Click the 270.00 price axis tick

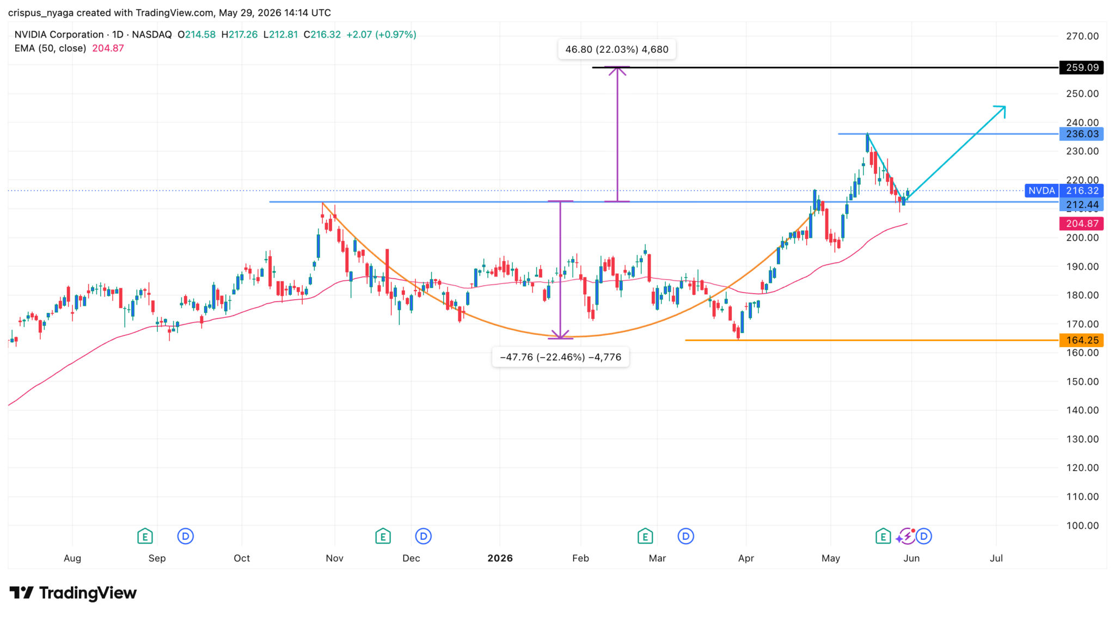tap(1082, 36)
